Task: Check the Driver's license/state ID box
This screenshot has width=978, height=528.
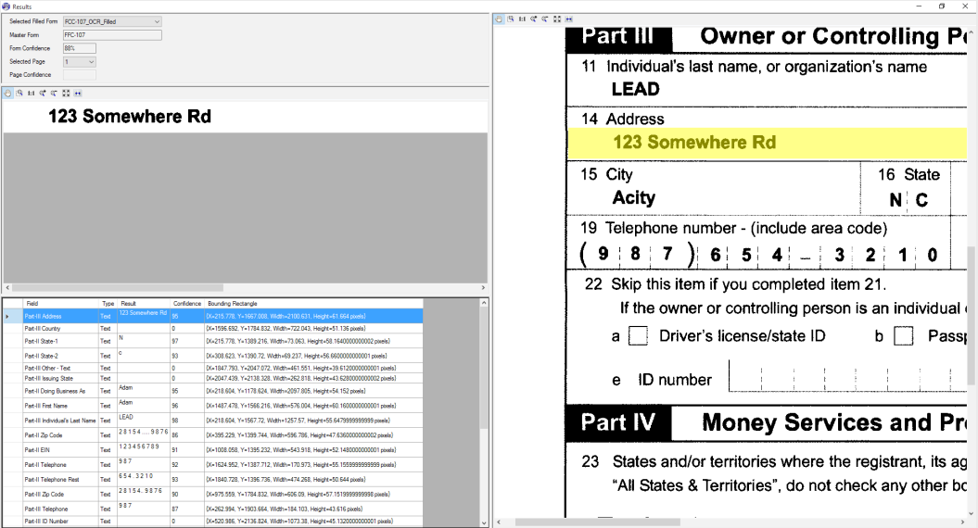Action: coord(638,337)
